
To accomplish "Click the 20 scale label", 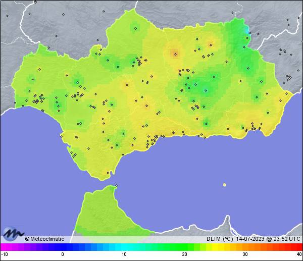I will 184,254.
